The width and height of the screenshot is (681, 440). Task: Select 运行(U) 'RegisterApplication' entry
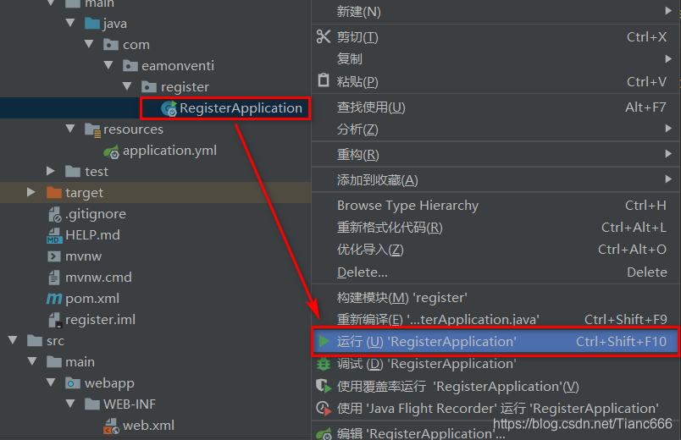496,342
